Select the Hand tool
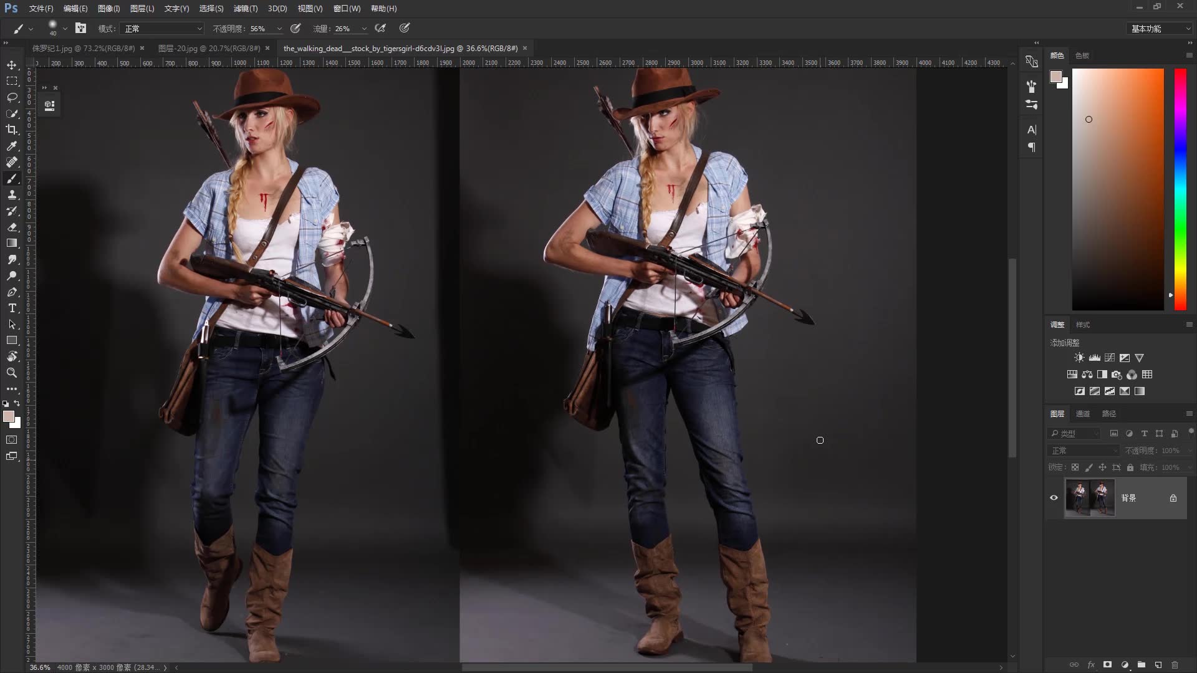This screenshot has height=673, width=1197. click(12, 356)
